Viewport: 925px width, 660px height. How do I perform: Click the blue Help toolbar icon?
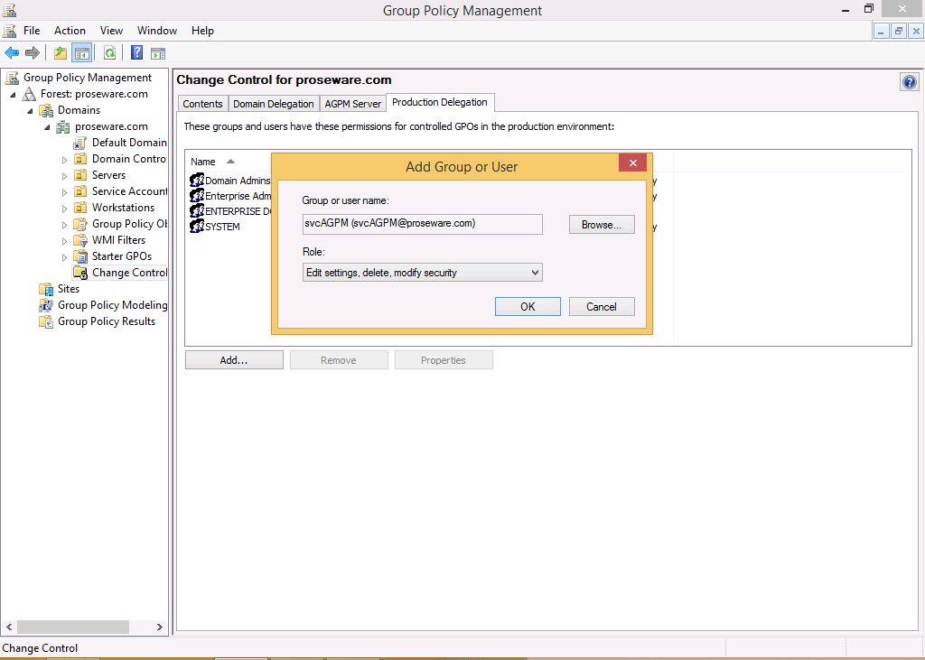click(137, 53)
